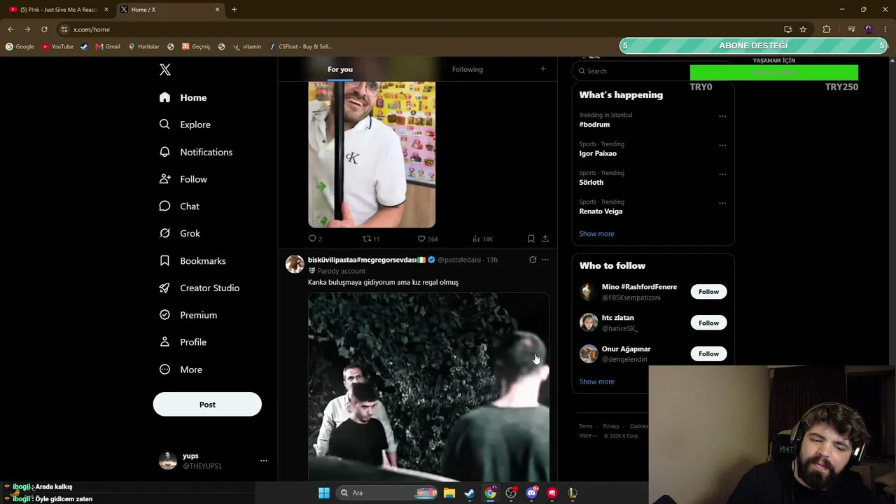Screen dimensions: 896x504
Task: Open Creator Studio
Action: (199, 288)
